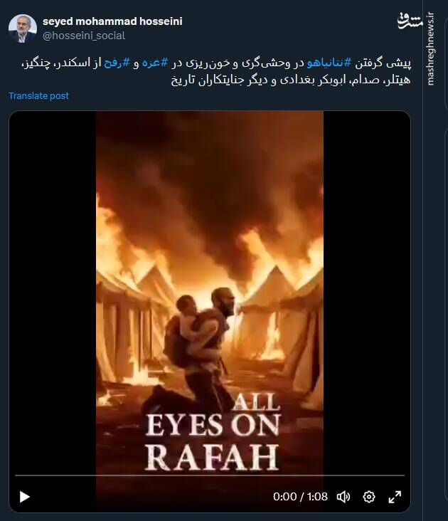This screenshot has height=521, width=448.
Task: Click the Mashregh logo watermark
Action: point(410,21)
